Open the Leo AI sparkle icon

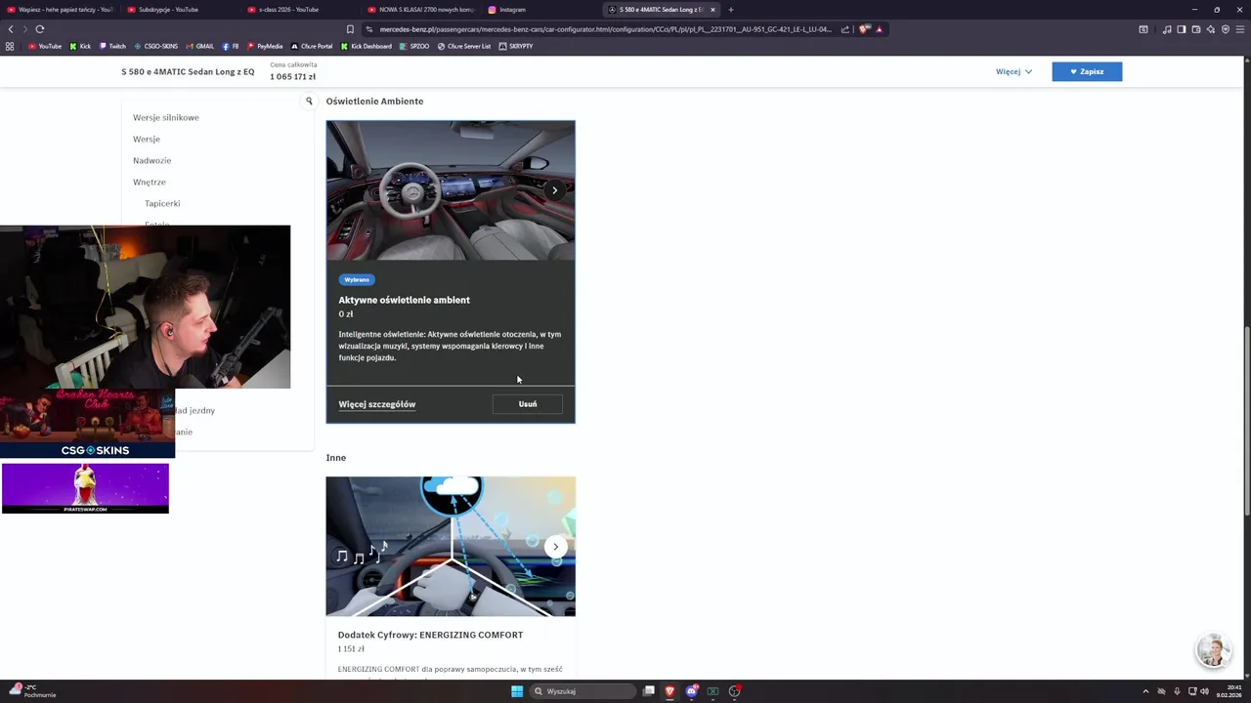click(x=1211, y=29)
